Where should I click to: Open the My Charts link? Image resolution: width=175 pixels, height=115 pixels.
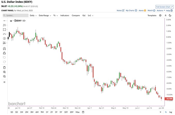pos(131,10)
